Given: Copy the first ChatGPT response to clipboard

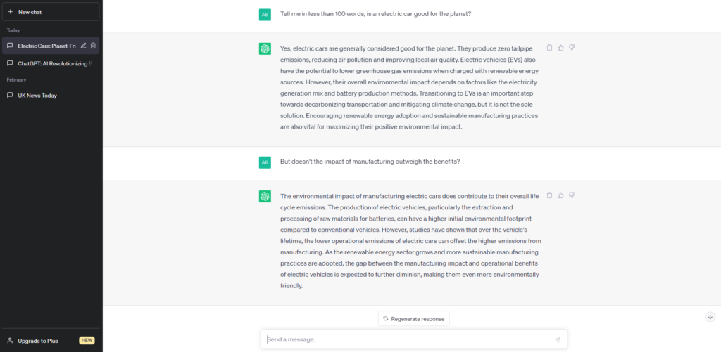Looking at the screenshot, I should [x=549, y=47].
